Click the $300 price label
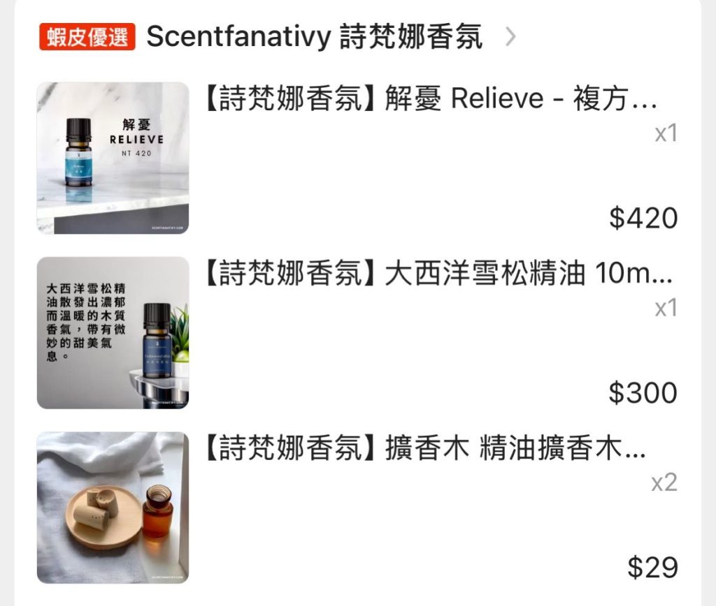The image size is (716, 606). (643, 392)
